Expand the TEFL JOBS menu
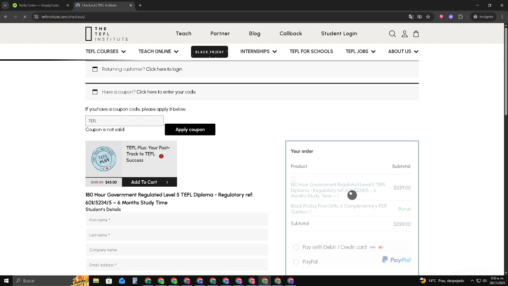 [x=360, y=52]
